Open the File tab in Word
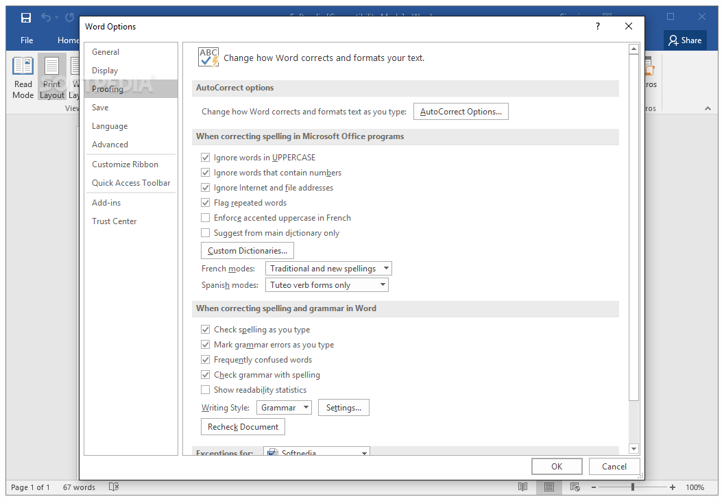Screen dimensions: 724x501 pyautogui.click(x=27, y=40)
